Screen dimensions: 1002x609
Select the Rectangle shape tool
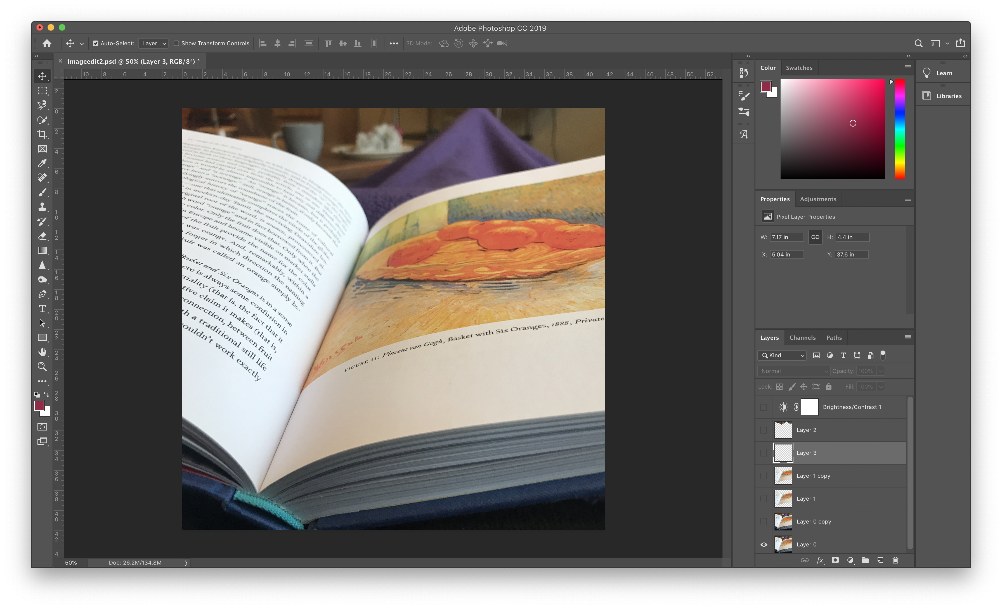point(42,338)
